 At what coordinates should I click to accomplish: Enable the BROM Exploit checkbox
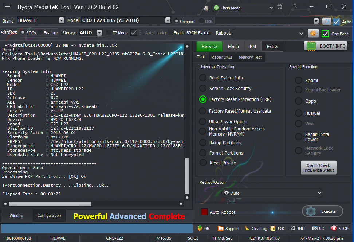(x=170, y=32)
